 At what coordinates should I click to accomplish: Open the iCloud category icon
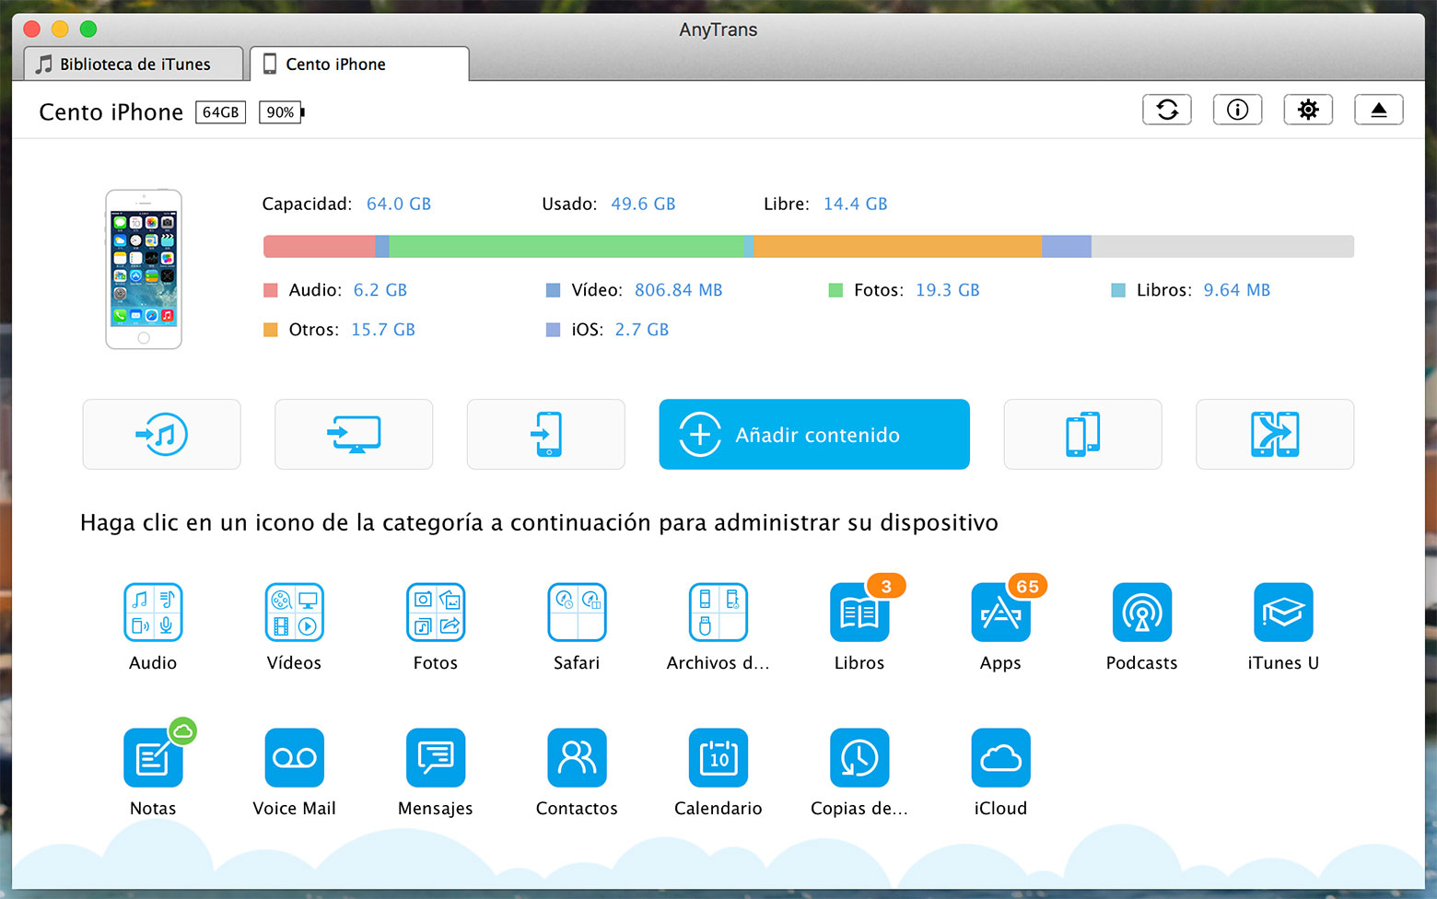pos(1000,758)
